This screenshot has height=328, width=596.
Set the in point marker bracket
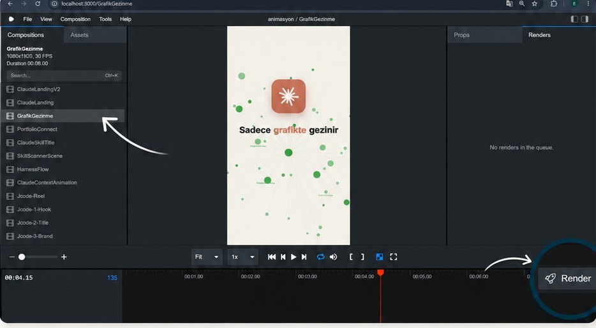point(351,257)
